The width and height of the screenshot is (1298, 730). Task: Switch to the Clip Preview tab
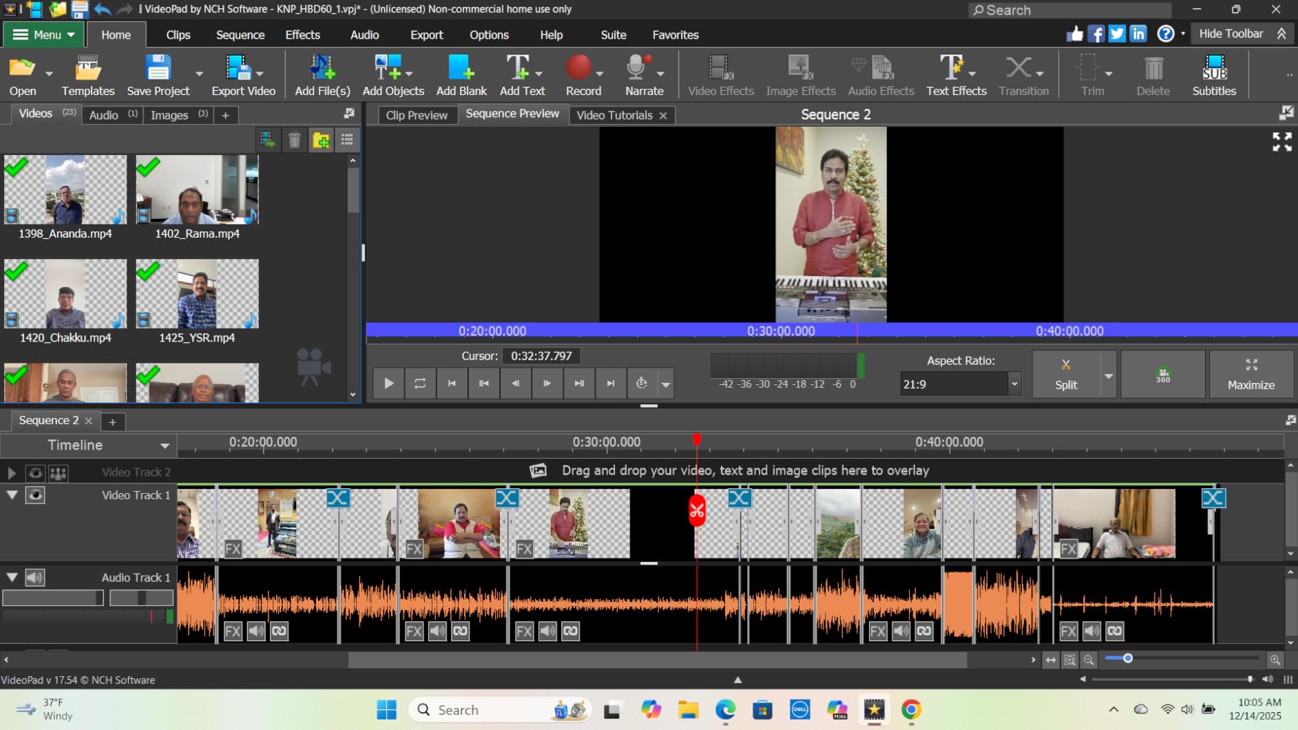(x=416, y=115)
